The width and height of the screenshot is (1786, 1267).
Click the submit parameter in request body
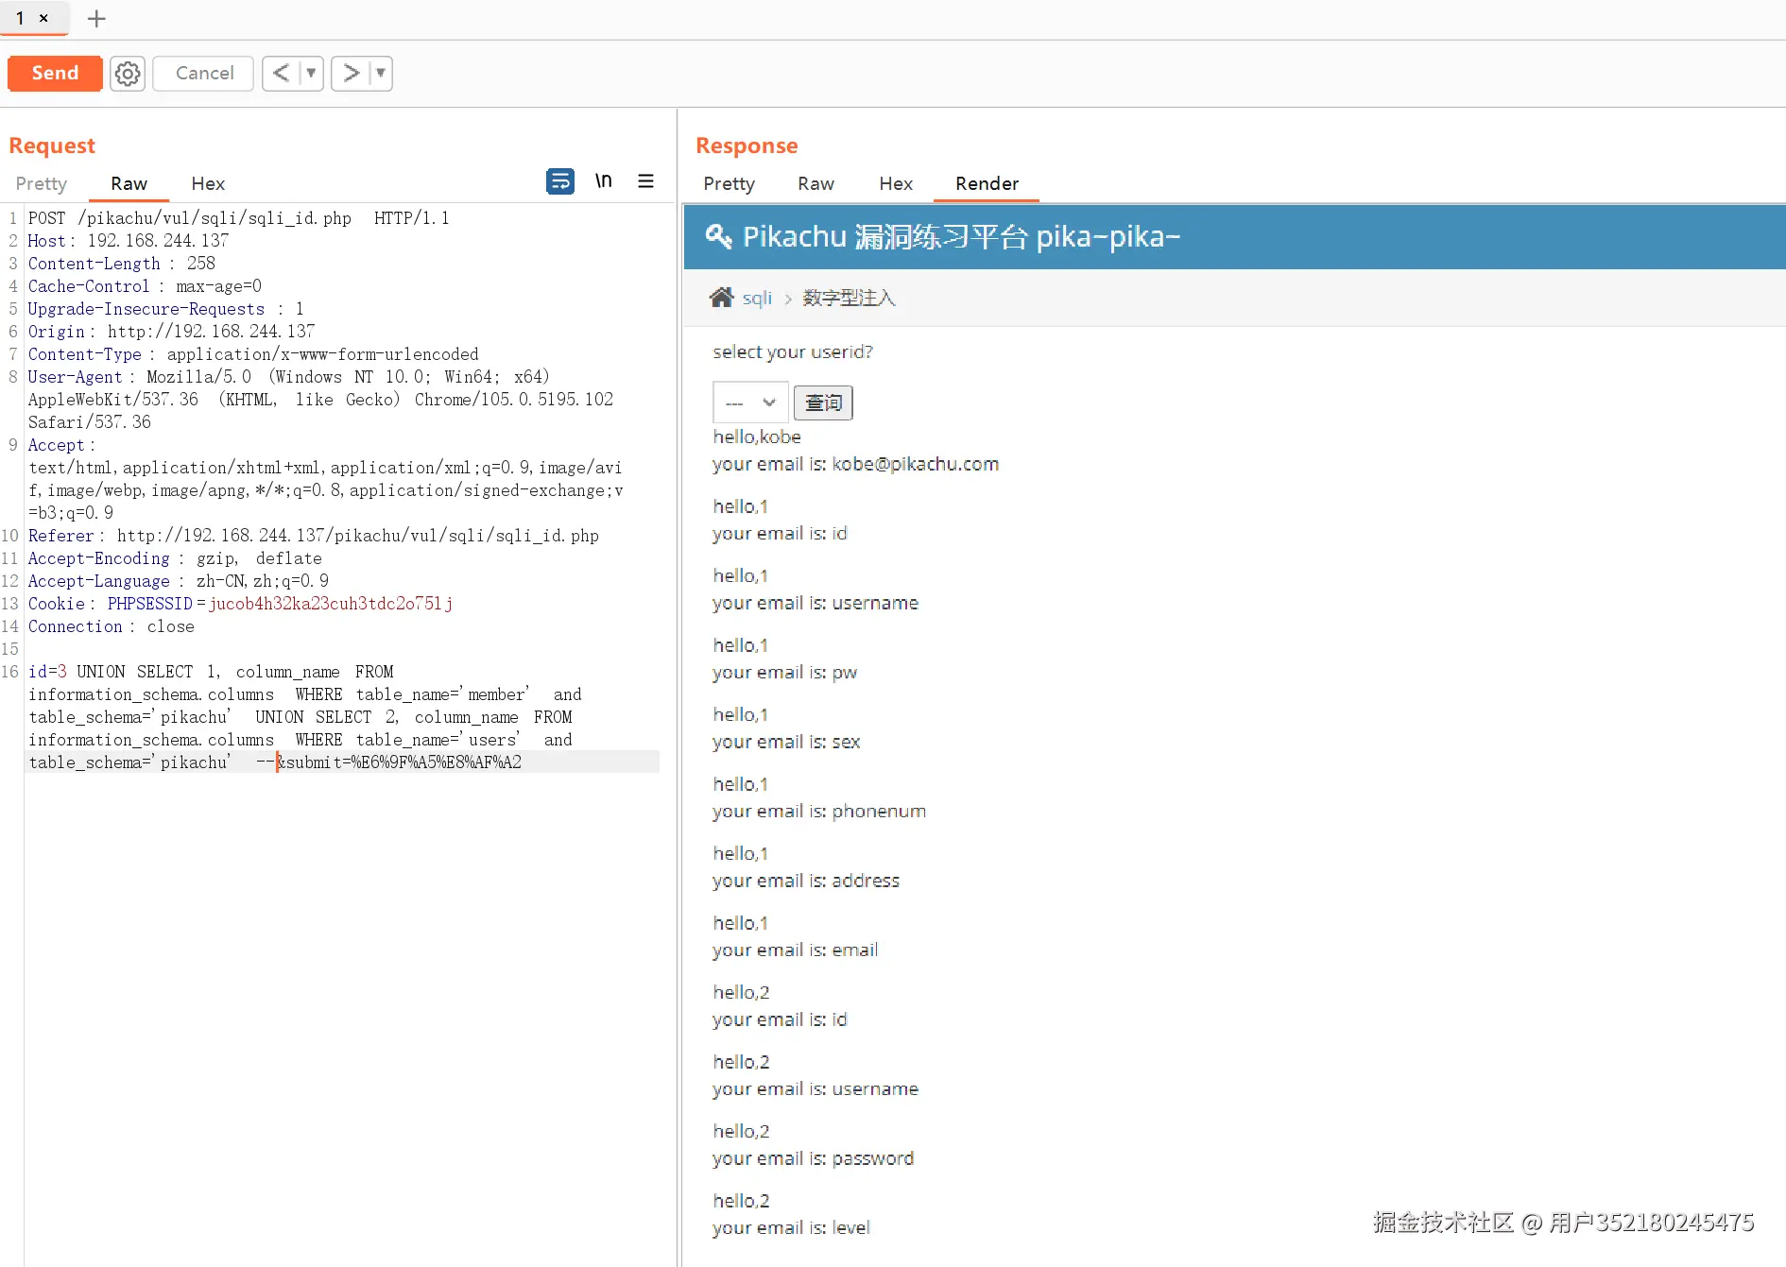399,762
